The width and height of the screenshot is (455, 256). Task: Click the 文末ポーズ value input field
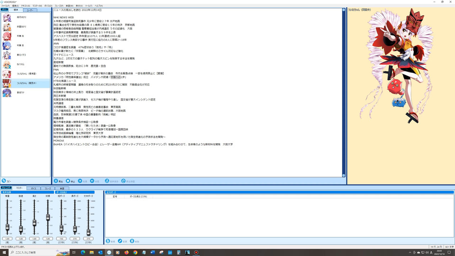point(88,238)
